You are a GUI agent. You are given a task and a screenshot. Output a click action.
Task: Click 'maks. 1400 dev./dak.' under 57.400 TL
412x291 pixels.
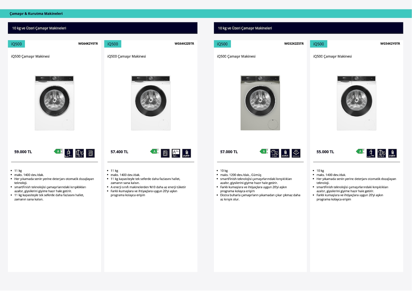pyautogui.click(x=125, y=175)
